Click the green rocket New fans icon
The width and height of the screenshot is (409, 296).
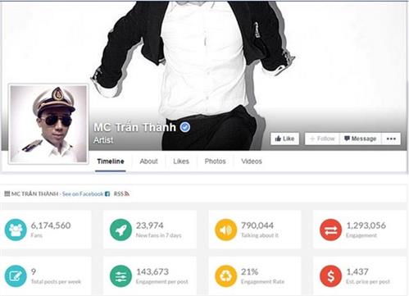[120, 230]
